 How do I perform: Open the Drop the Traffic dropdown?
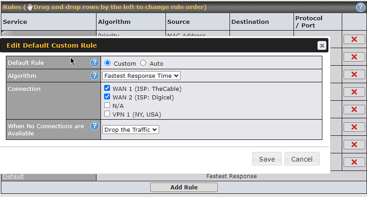click(x=131, y=130)
